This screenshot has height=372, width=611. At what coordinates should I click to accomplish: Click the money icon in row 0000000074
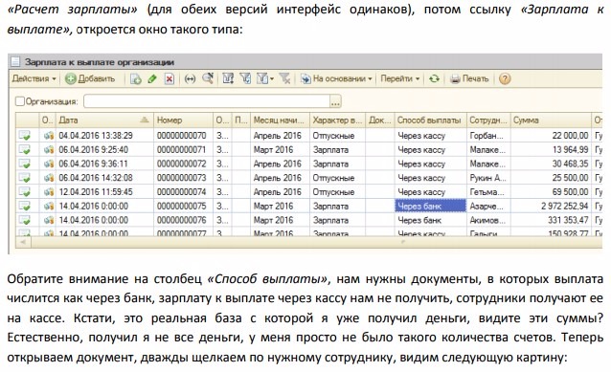(48, 192)
